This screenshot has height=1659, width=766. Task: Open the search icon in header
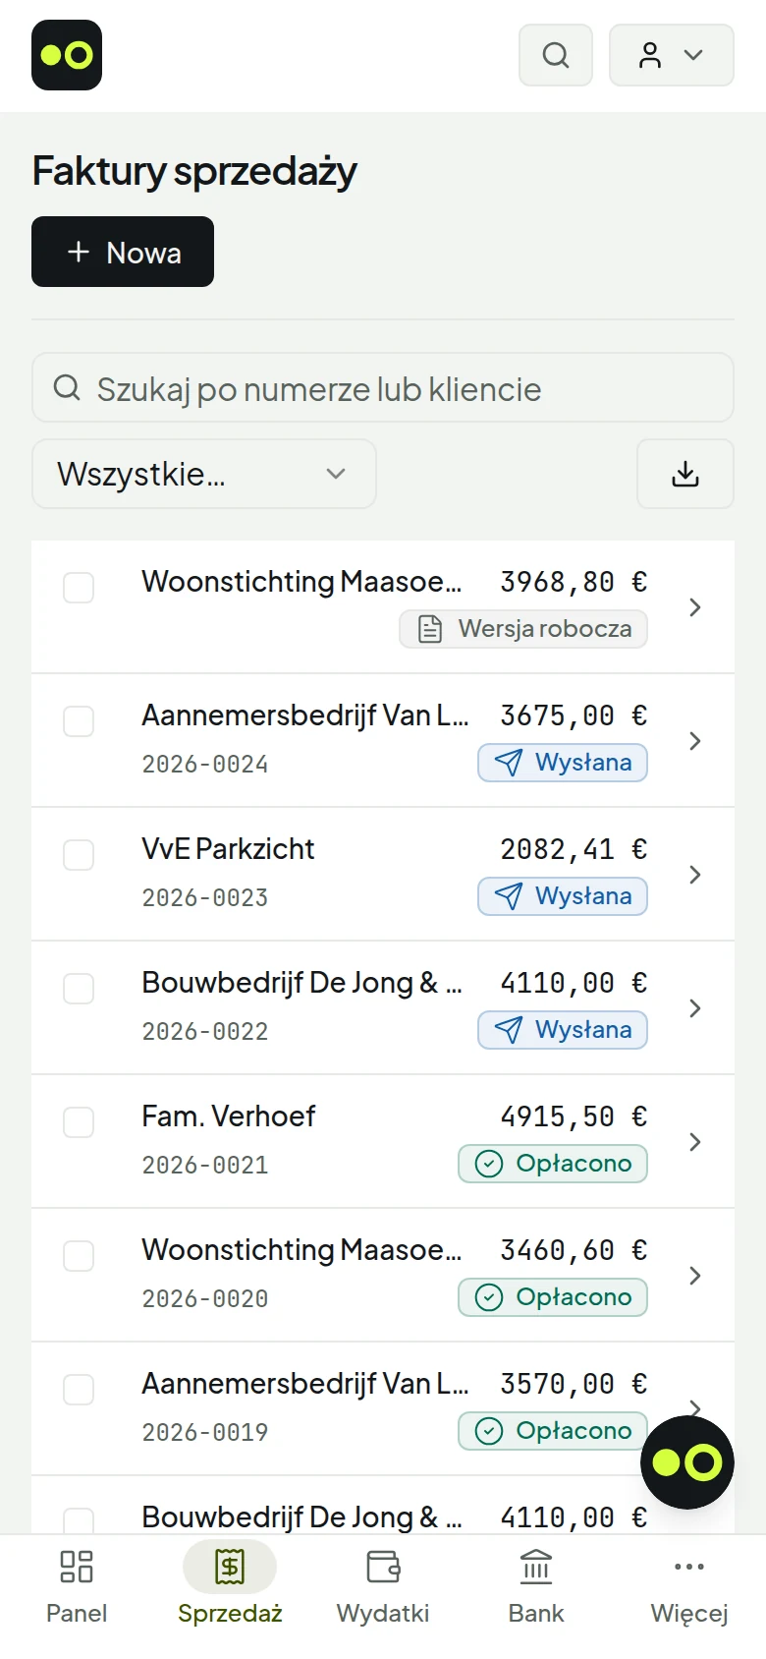[556, 55]
